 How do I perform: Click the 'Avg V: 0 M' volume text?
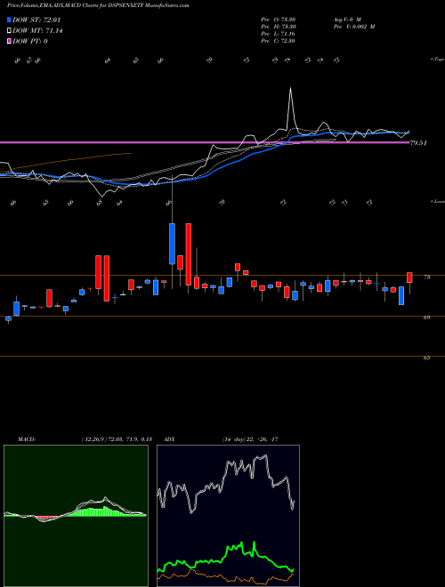click(x=346, y=20)
